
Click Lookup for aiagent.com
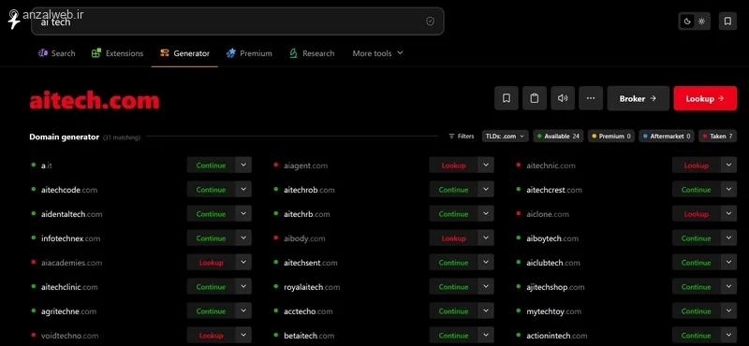pyautogui.click(x=453, y=166)
